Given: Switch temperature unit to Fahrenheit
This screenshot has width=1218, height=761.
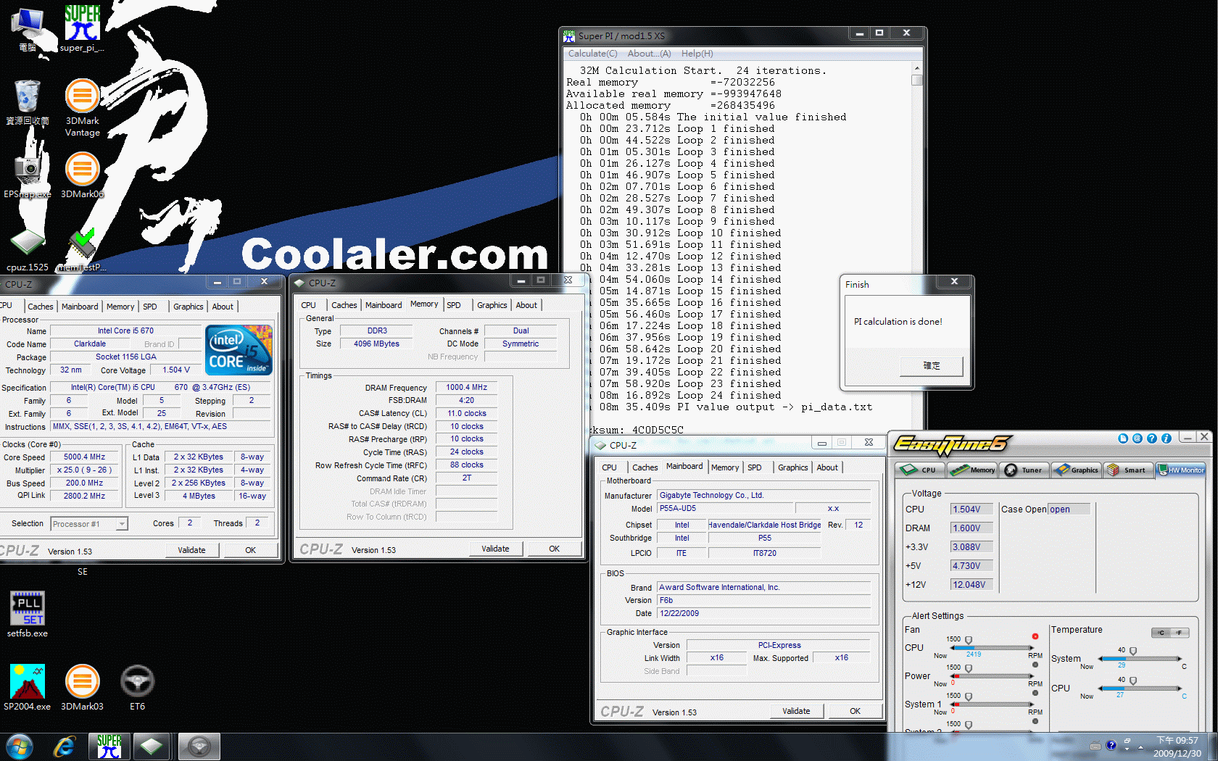Looking at the screenshot, I should coord(1180,633).
